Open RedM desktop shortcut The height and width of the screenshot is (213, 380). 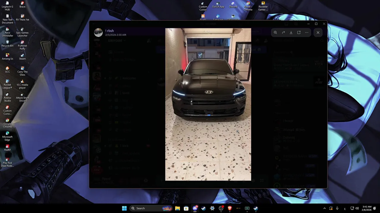(7, 148)
